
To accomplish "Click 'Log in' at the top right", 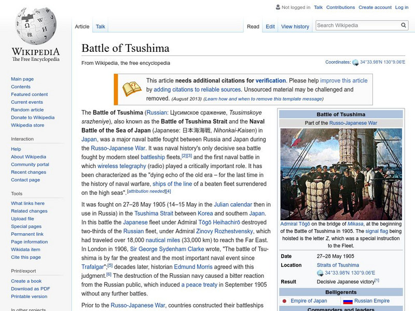I will (403, 7).
